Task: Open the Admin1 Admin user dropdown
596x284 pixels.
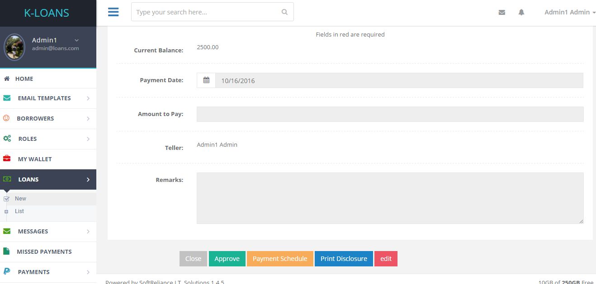Action: pyautogui.click(x=570, y=12)
